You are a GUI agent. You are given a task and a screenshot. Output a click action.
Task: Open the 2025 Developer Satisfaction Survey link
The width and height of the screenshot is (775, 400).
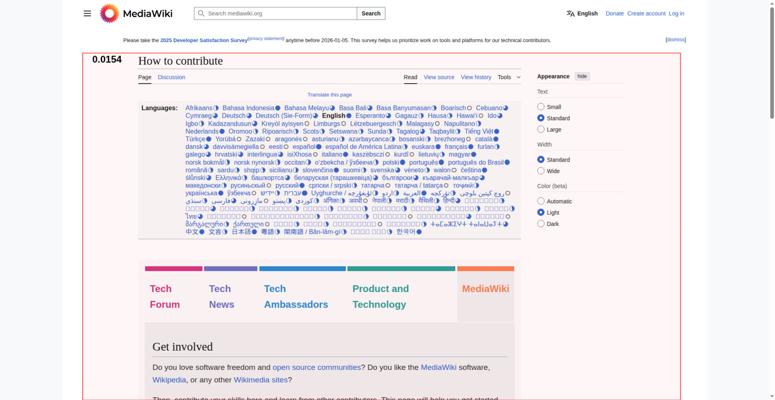pyautogui.click(x=204, y=40)
